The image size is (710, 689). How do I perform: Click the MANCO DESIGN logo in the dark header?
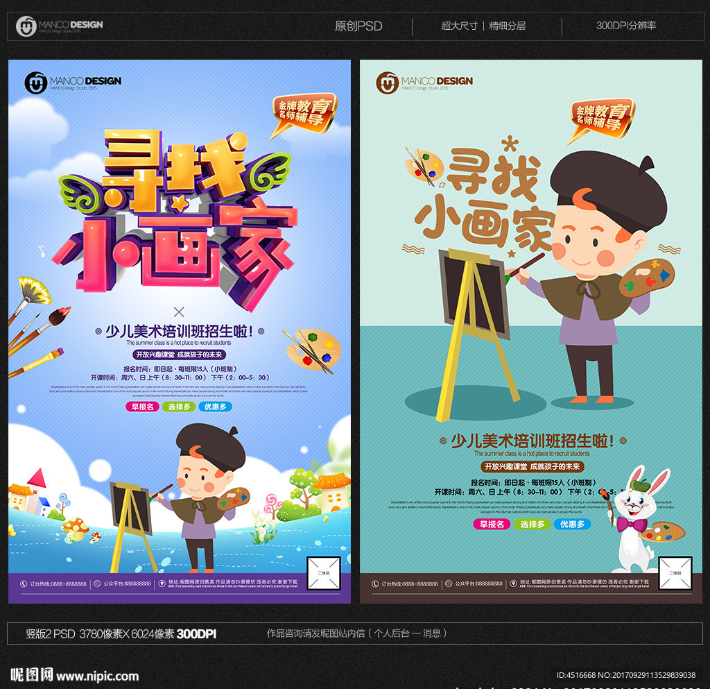click(60, 26)
